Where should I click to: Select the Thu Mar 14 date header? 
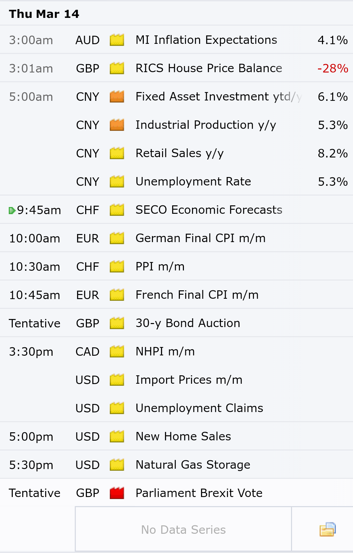pyautogui.click(x=44, y=14)
